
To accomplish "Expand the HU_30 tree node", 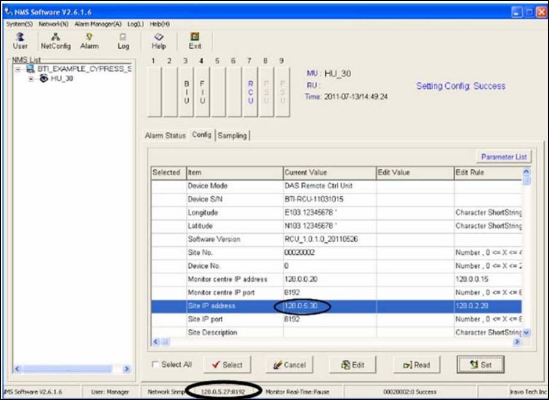I will (31, 79).
